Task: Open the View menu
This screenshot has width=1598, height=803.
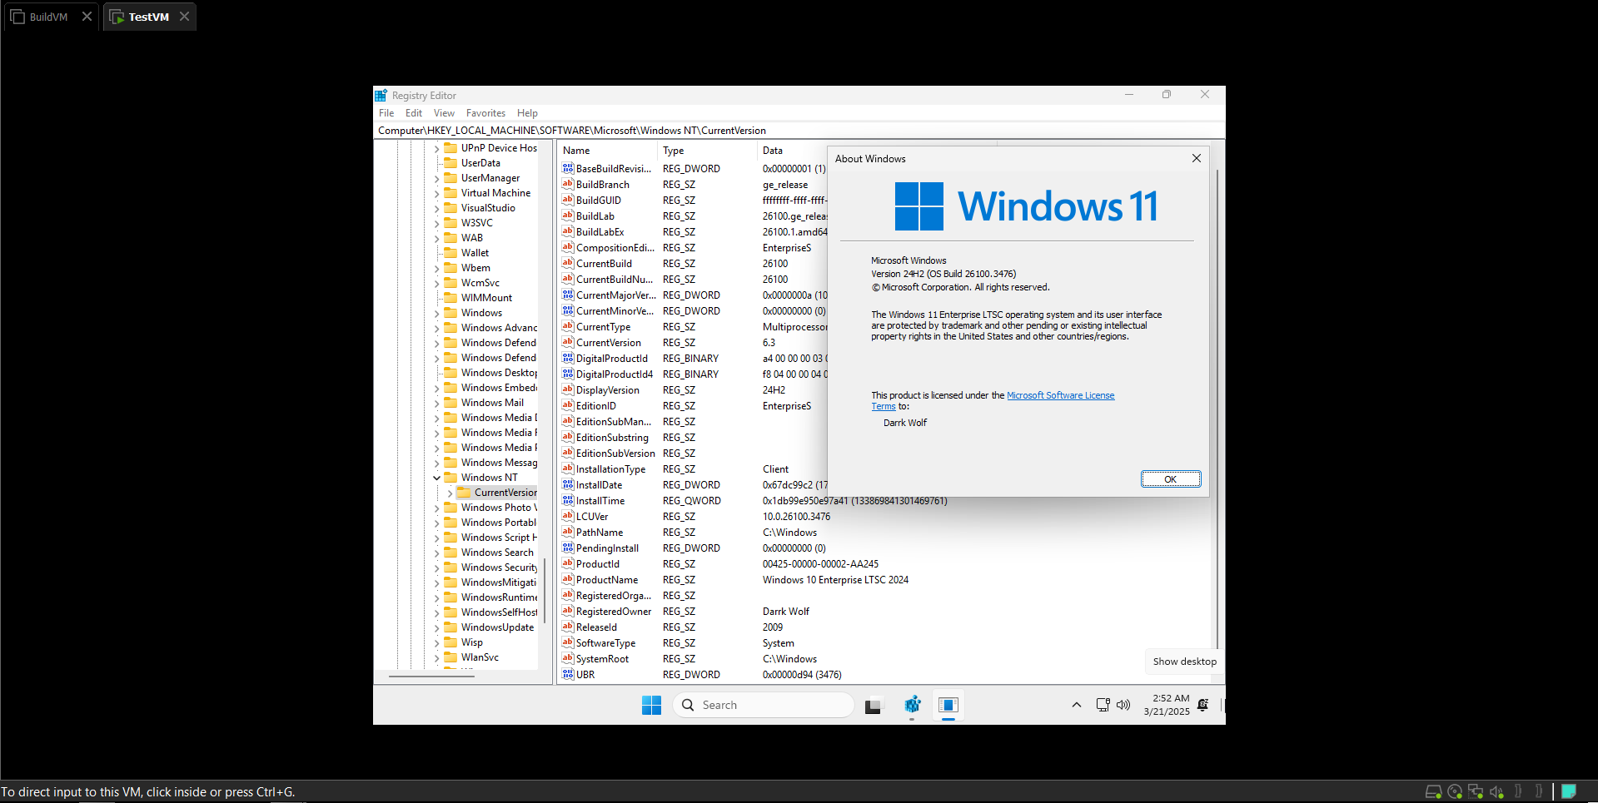Action: pos(444,113)
